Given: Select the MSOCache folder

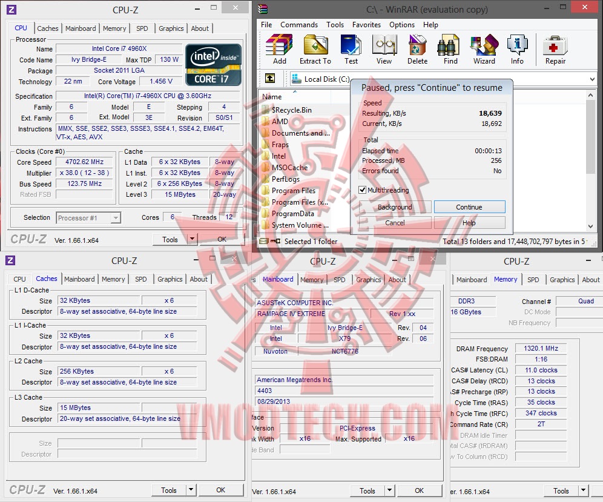Looking at the screenshot, I should point(289,168).
